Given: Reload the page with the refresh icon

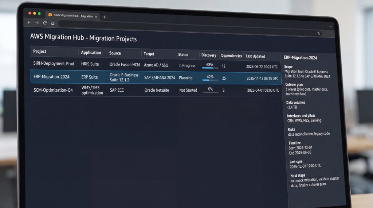Looking at the screenshot, I should [45, 23].
